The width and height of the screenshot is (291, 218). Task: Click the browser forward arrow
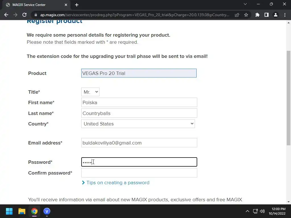15,15
